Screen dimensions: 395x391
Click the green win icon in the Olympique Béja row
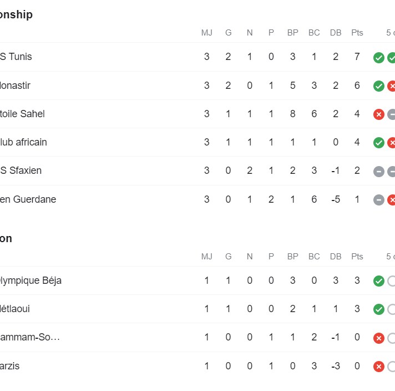pos(378,281)
